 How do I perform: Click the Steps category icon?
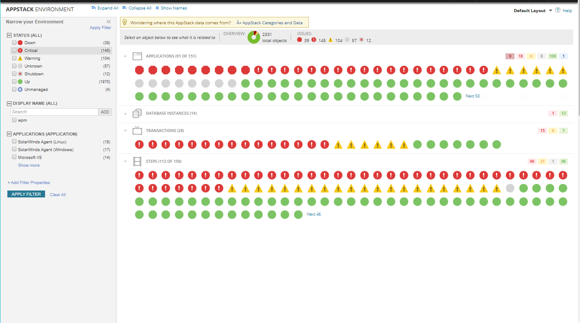coord(137,161)
